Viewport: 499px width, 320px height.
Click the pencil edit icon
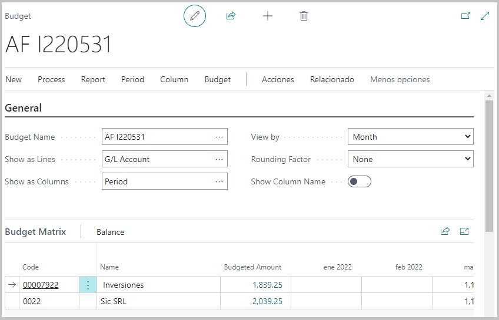(x=195, y=16)
